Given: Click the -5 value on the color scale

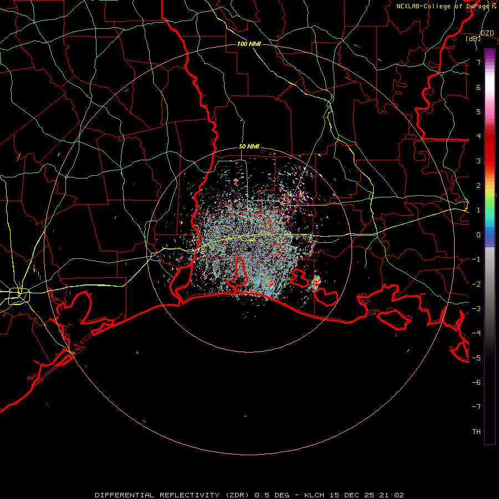Looking at the screenshot, I should [x=476, y=358].
